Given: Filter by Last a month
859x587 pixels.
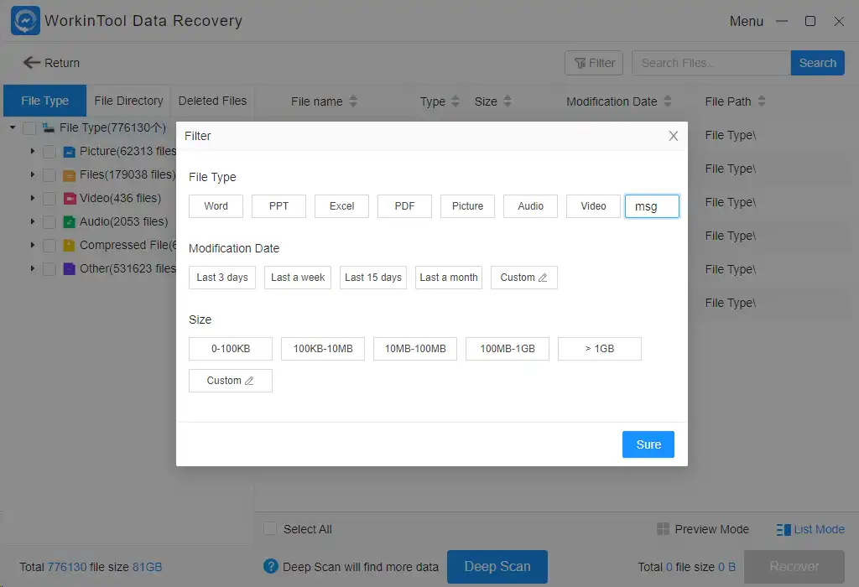Looking at the screenshot, I should click(x=449, y=278).
